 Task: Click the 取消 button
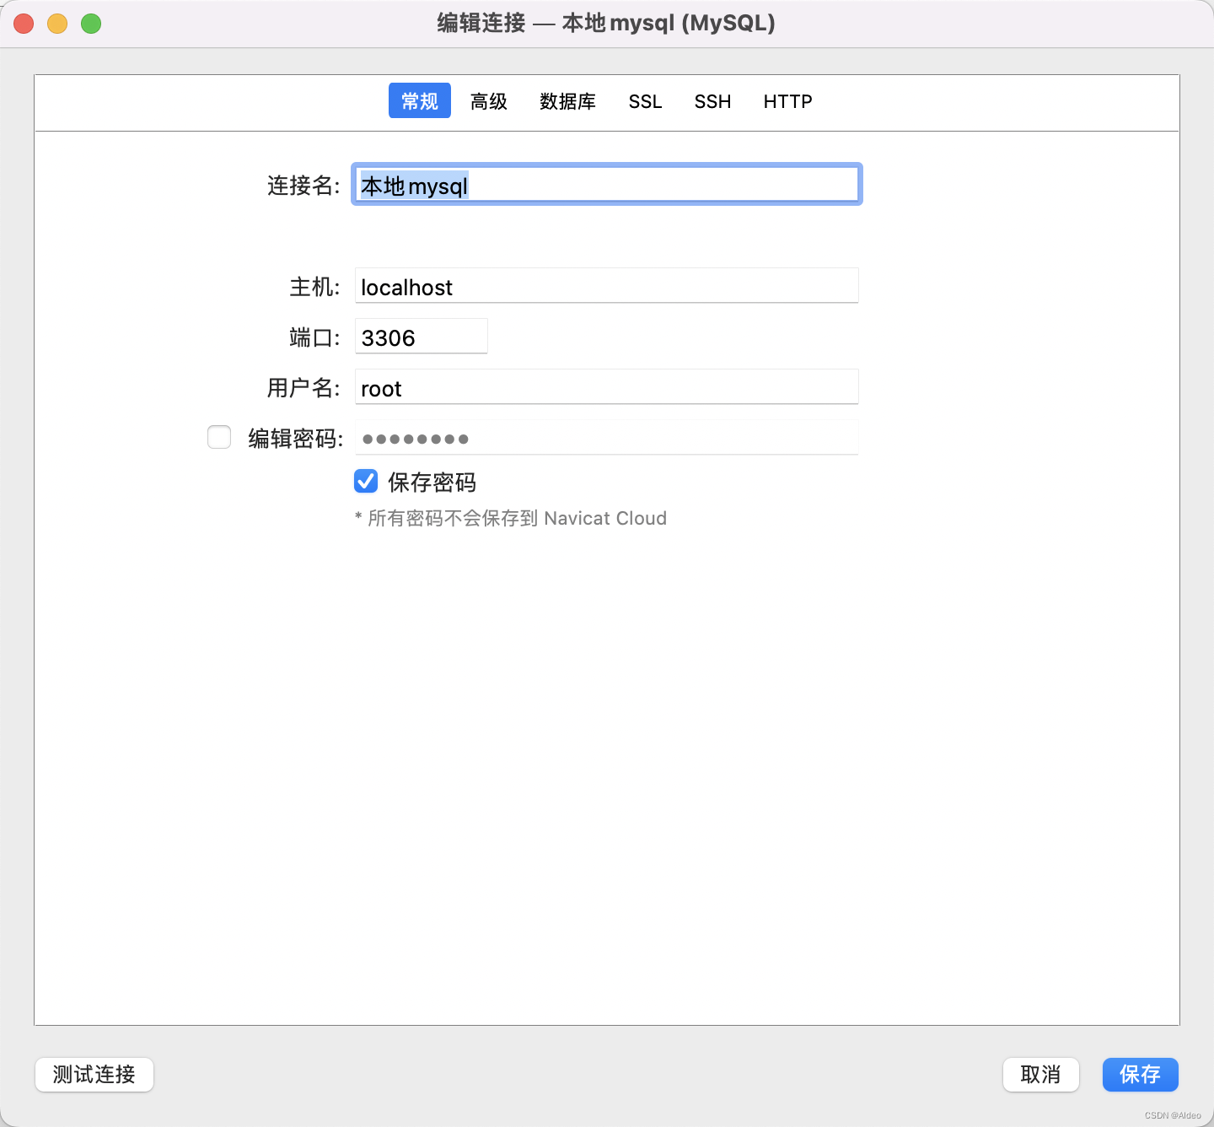[x=1040, y=1075]
